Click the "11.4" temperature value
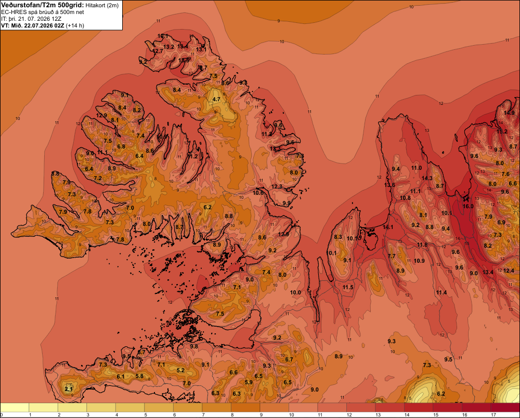520x418 pixels. pos(441,292)
